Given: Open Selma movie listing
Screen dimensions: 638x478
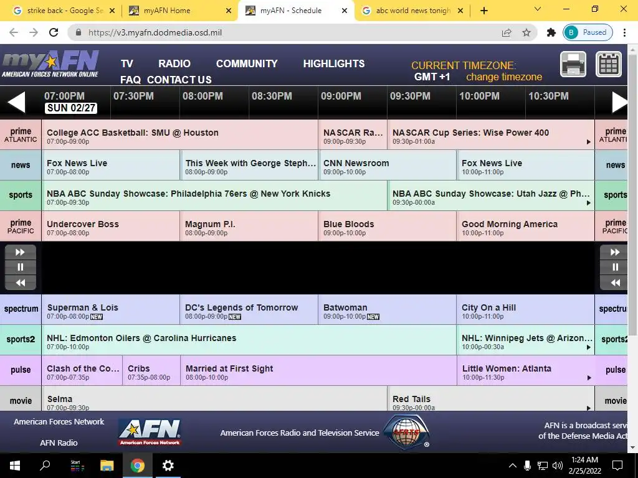Looking at the screenshot, I should (214, 398).
